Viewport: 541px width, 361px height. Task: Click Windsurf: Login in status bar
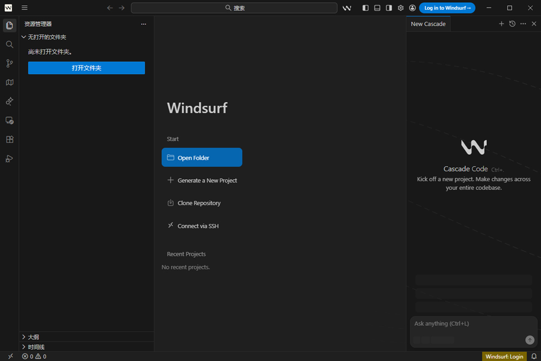[504, 356]
